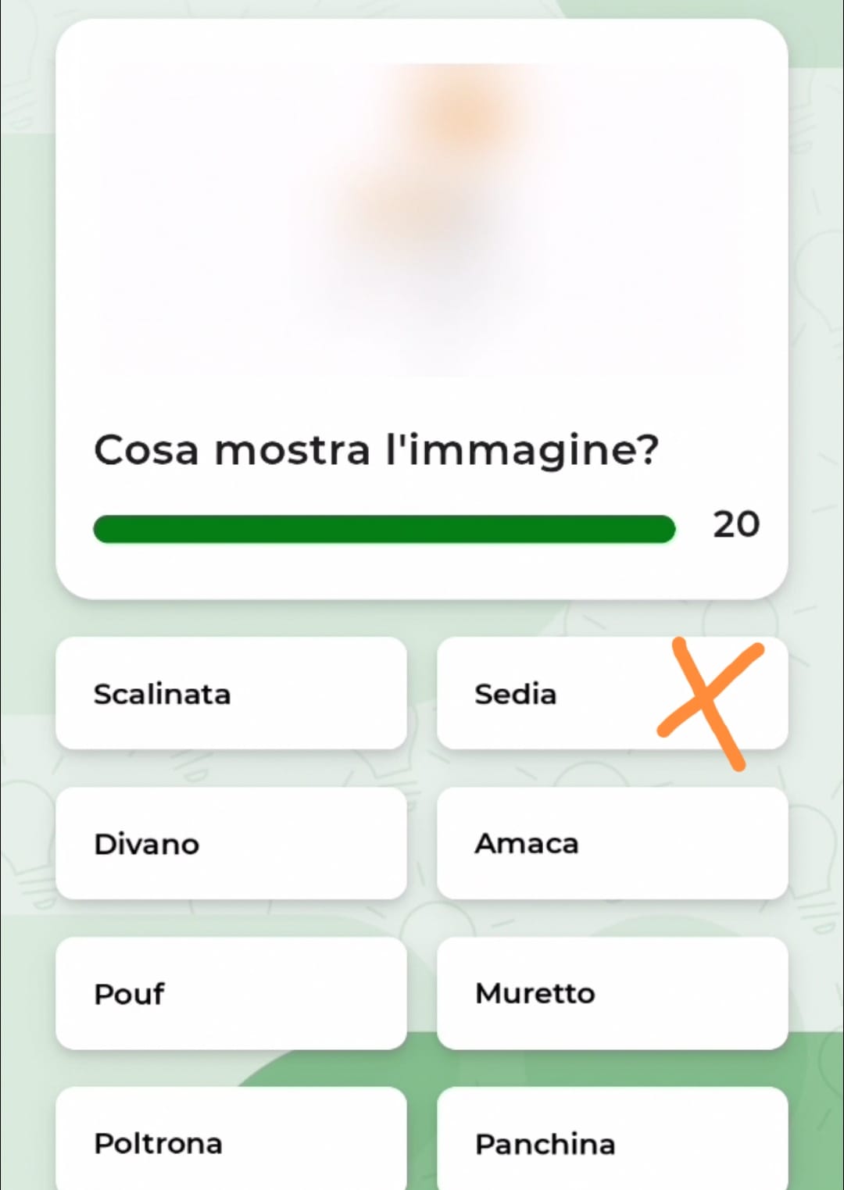Image resolution: width=844 pixels, height=1190 pixels.
Task: Pick the Divano option
Action: click(231, 843)
